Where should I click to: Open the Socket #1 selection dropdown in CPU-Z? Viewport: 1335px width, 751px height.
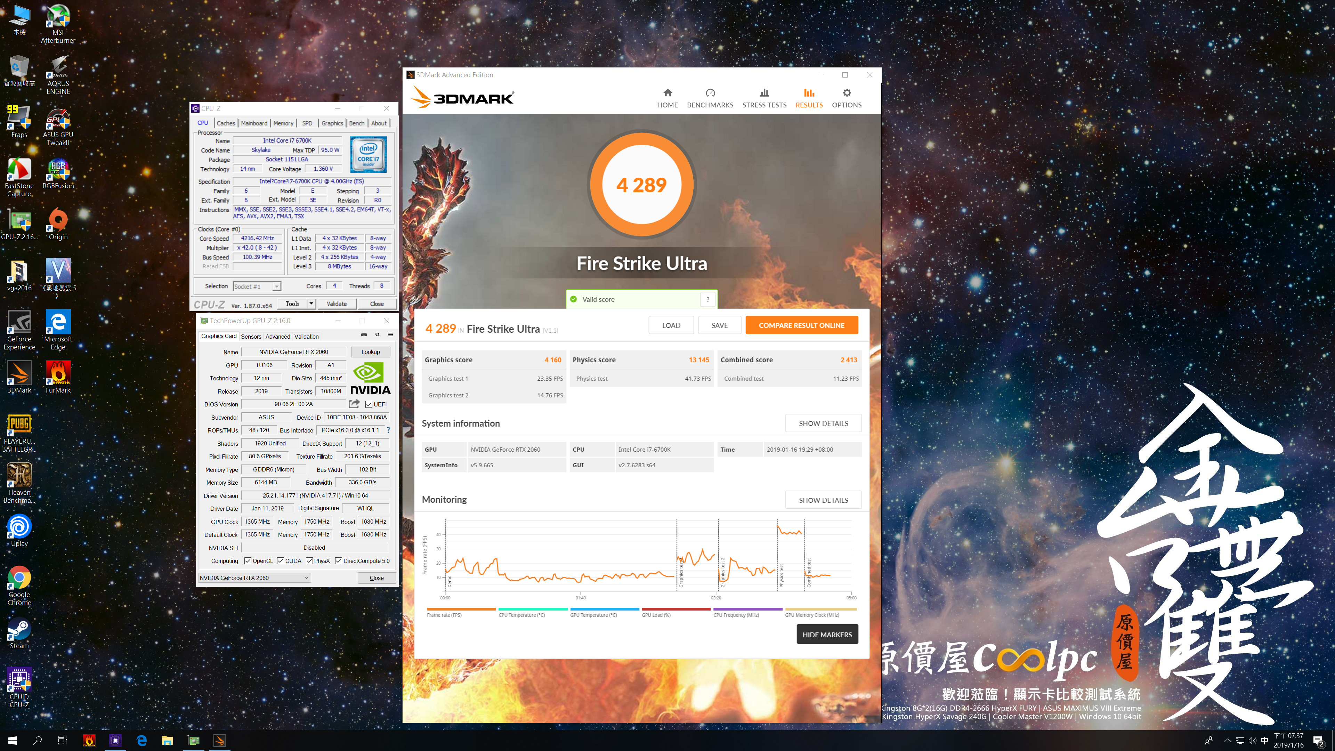pos(257,286)
